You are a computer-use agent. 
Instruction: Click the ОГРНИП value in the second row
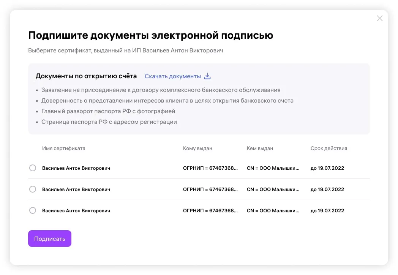point(210,189)
